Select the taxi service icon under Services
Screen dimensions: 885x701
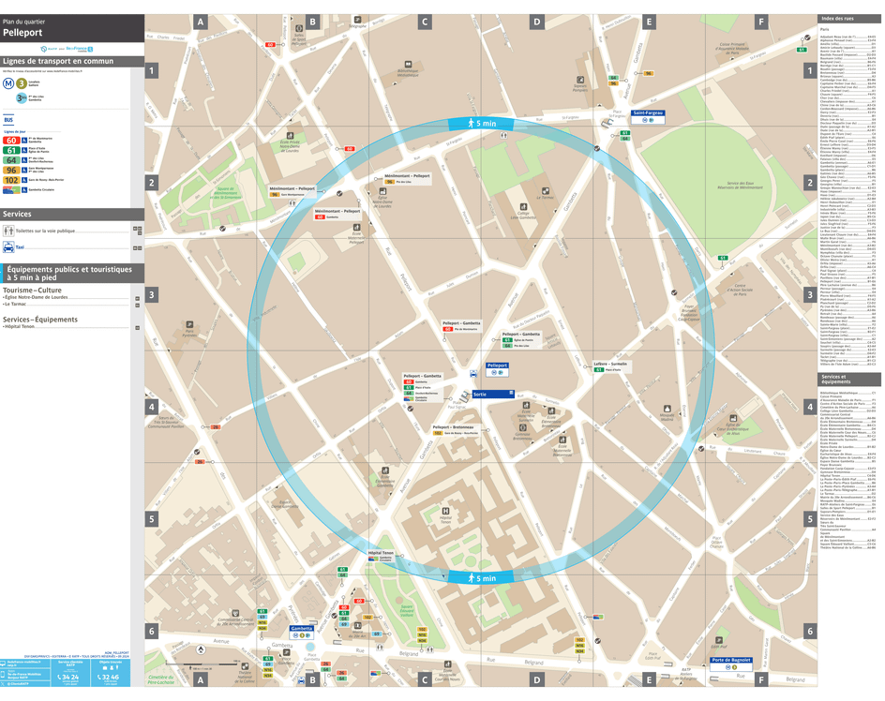click(8, 247)
